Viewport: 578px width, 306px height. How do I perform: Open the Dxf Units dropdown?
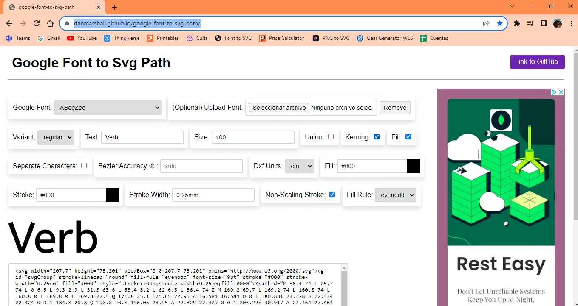[x=300, y=166]
